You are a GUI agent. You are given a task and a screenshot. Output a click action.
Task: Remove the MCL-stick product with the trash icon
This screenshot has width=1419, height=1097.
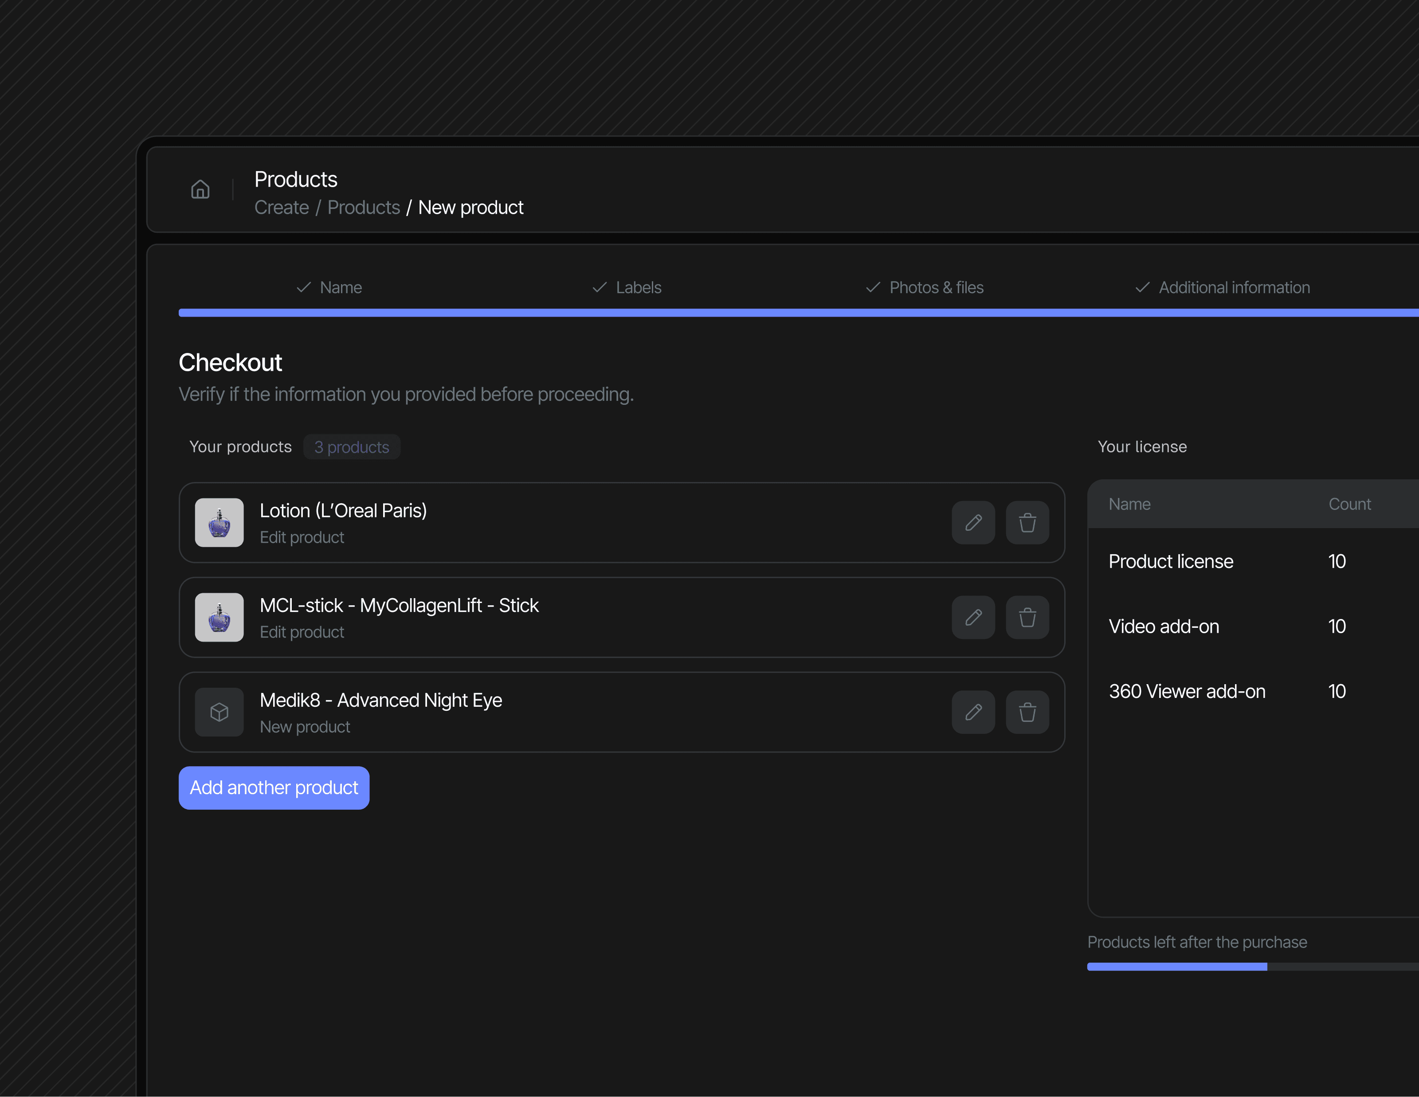(x=1027, y=618)
